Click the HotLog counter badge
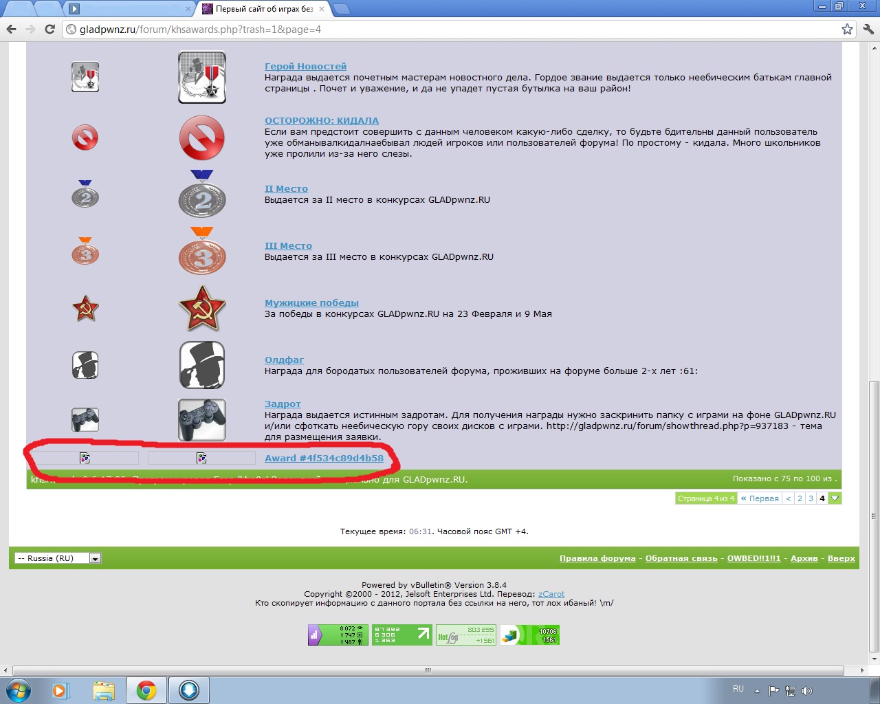 (466, 635)
